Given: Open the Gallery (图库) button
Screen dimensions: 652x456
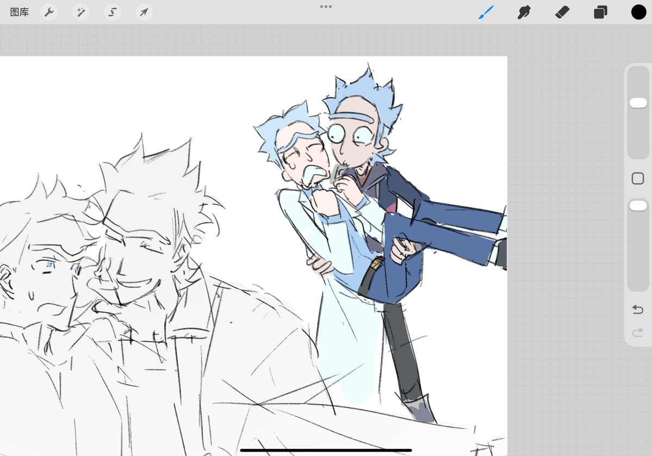Looking at the screenshot, I should [20, 12].
